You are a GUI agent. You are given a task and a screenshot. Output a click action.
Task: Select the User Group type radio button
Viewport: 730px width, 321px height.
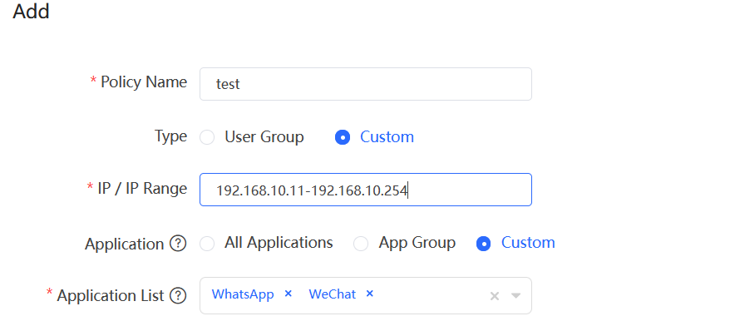click(207, 137)
